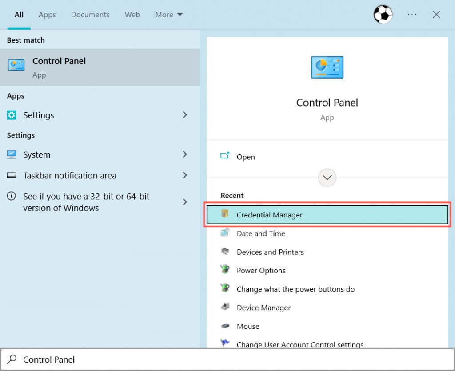Click the info icon for 32-bit or 64-bit

tap(11, 196)
